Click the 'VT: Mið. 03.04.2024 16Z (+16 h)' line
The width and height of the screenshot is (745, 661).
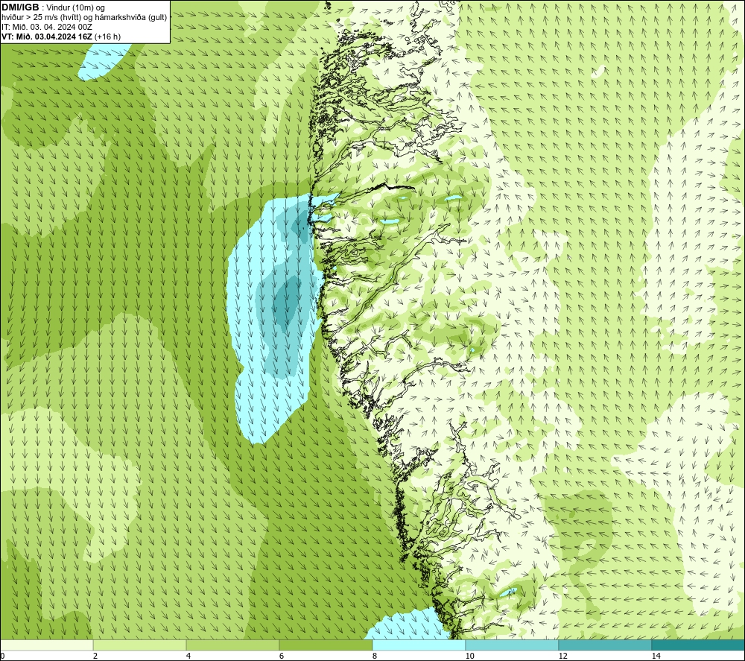pos(61,37)
